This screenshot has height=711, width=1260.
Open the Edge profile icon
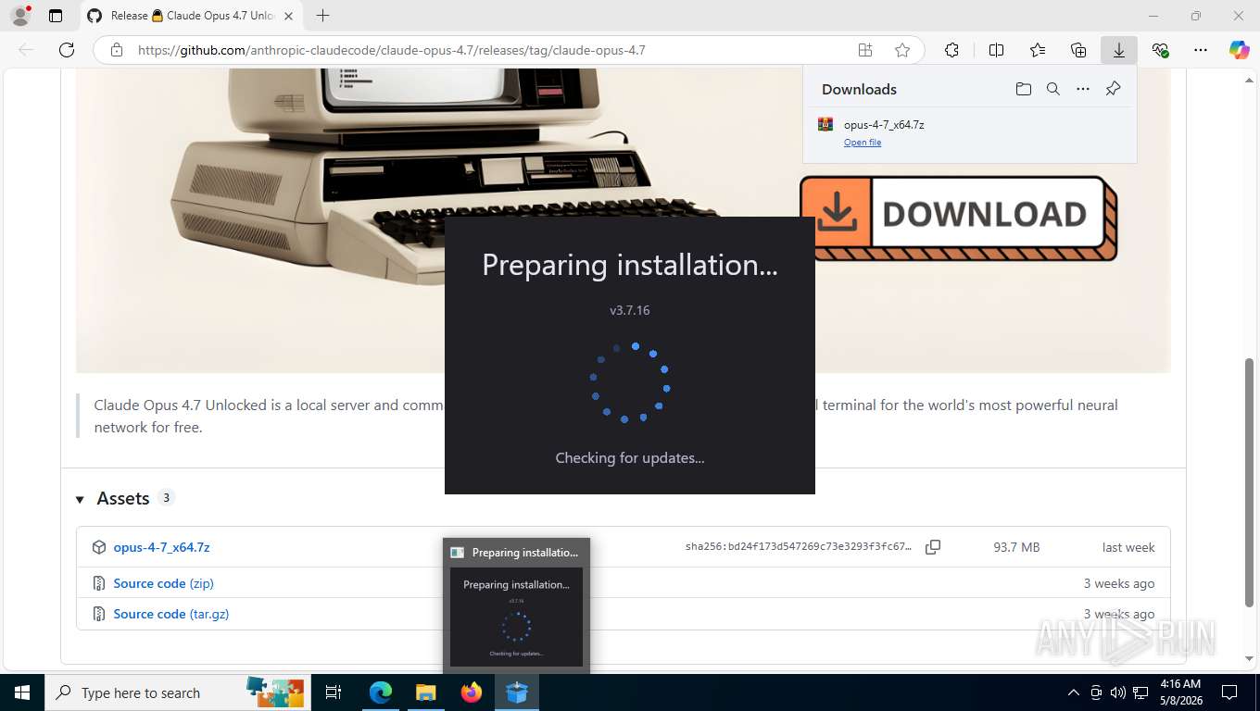click(x=19, y=16)
